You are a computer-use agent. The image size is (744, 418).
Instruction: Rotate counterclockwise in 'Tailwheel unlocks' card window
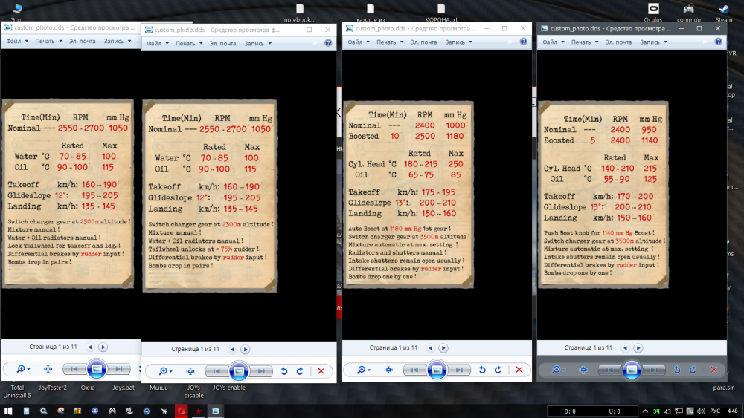(283, 371)
